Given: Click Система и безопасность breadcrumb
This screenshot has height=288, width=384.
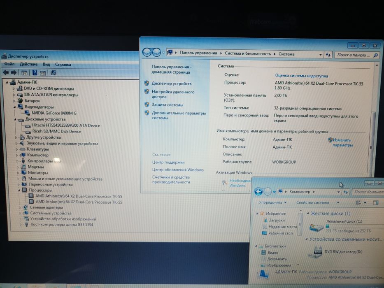Looking at the screenshot, I should coord(248,53).
